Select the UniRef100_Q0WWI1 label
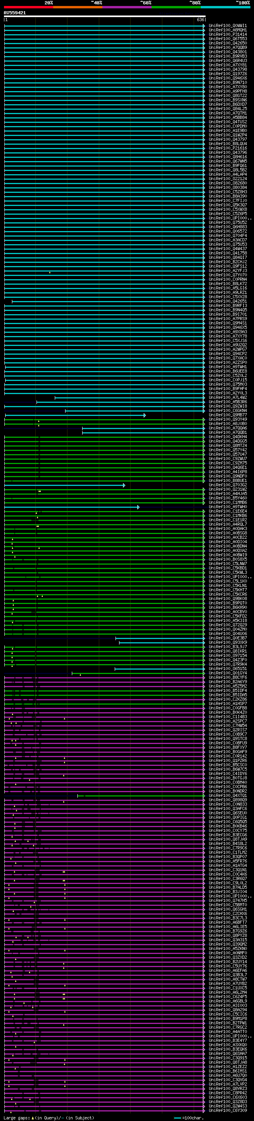 pyautogui.click(x=228, y=26)
